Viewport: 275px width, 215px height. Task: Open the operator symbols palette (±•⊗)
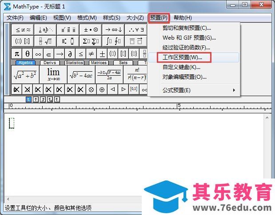(x=91, y=30)
